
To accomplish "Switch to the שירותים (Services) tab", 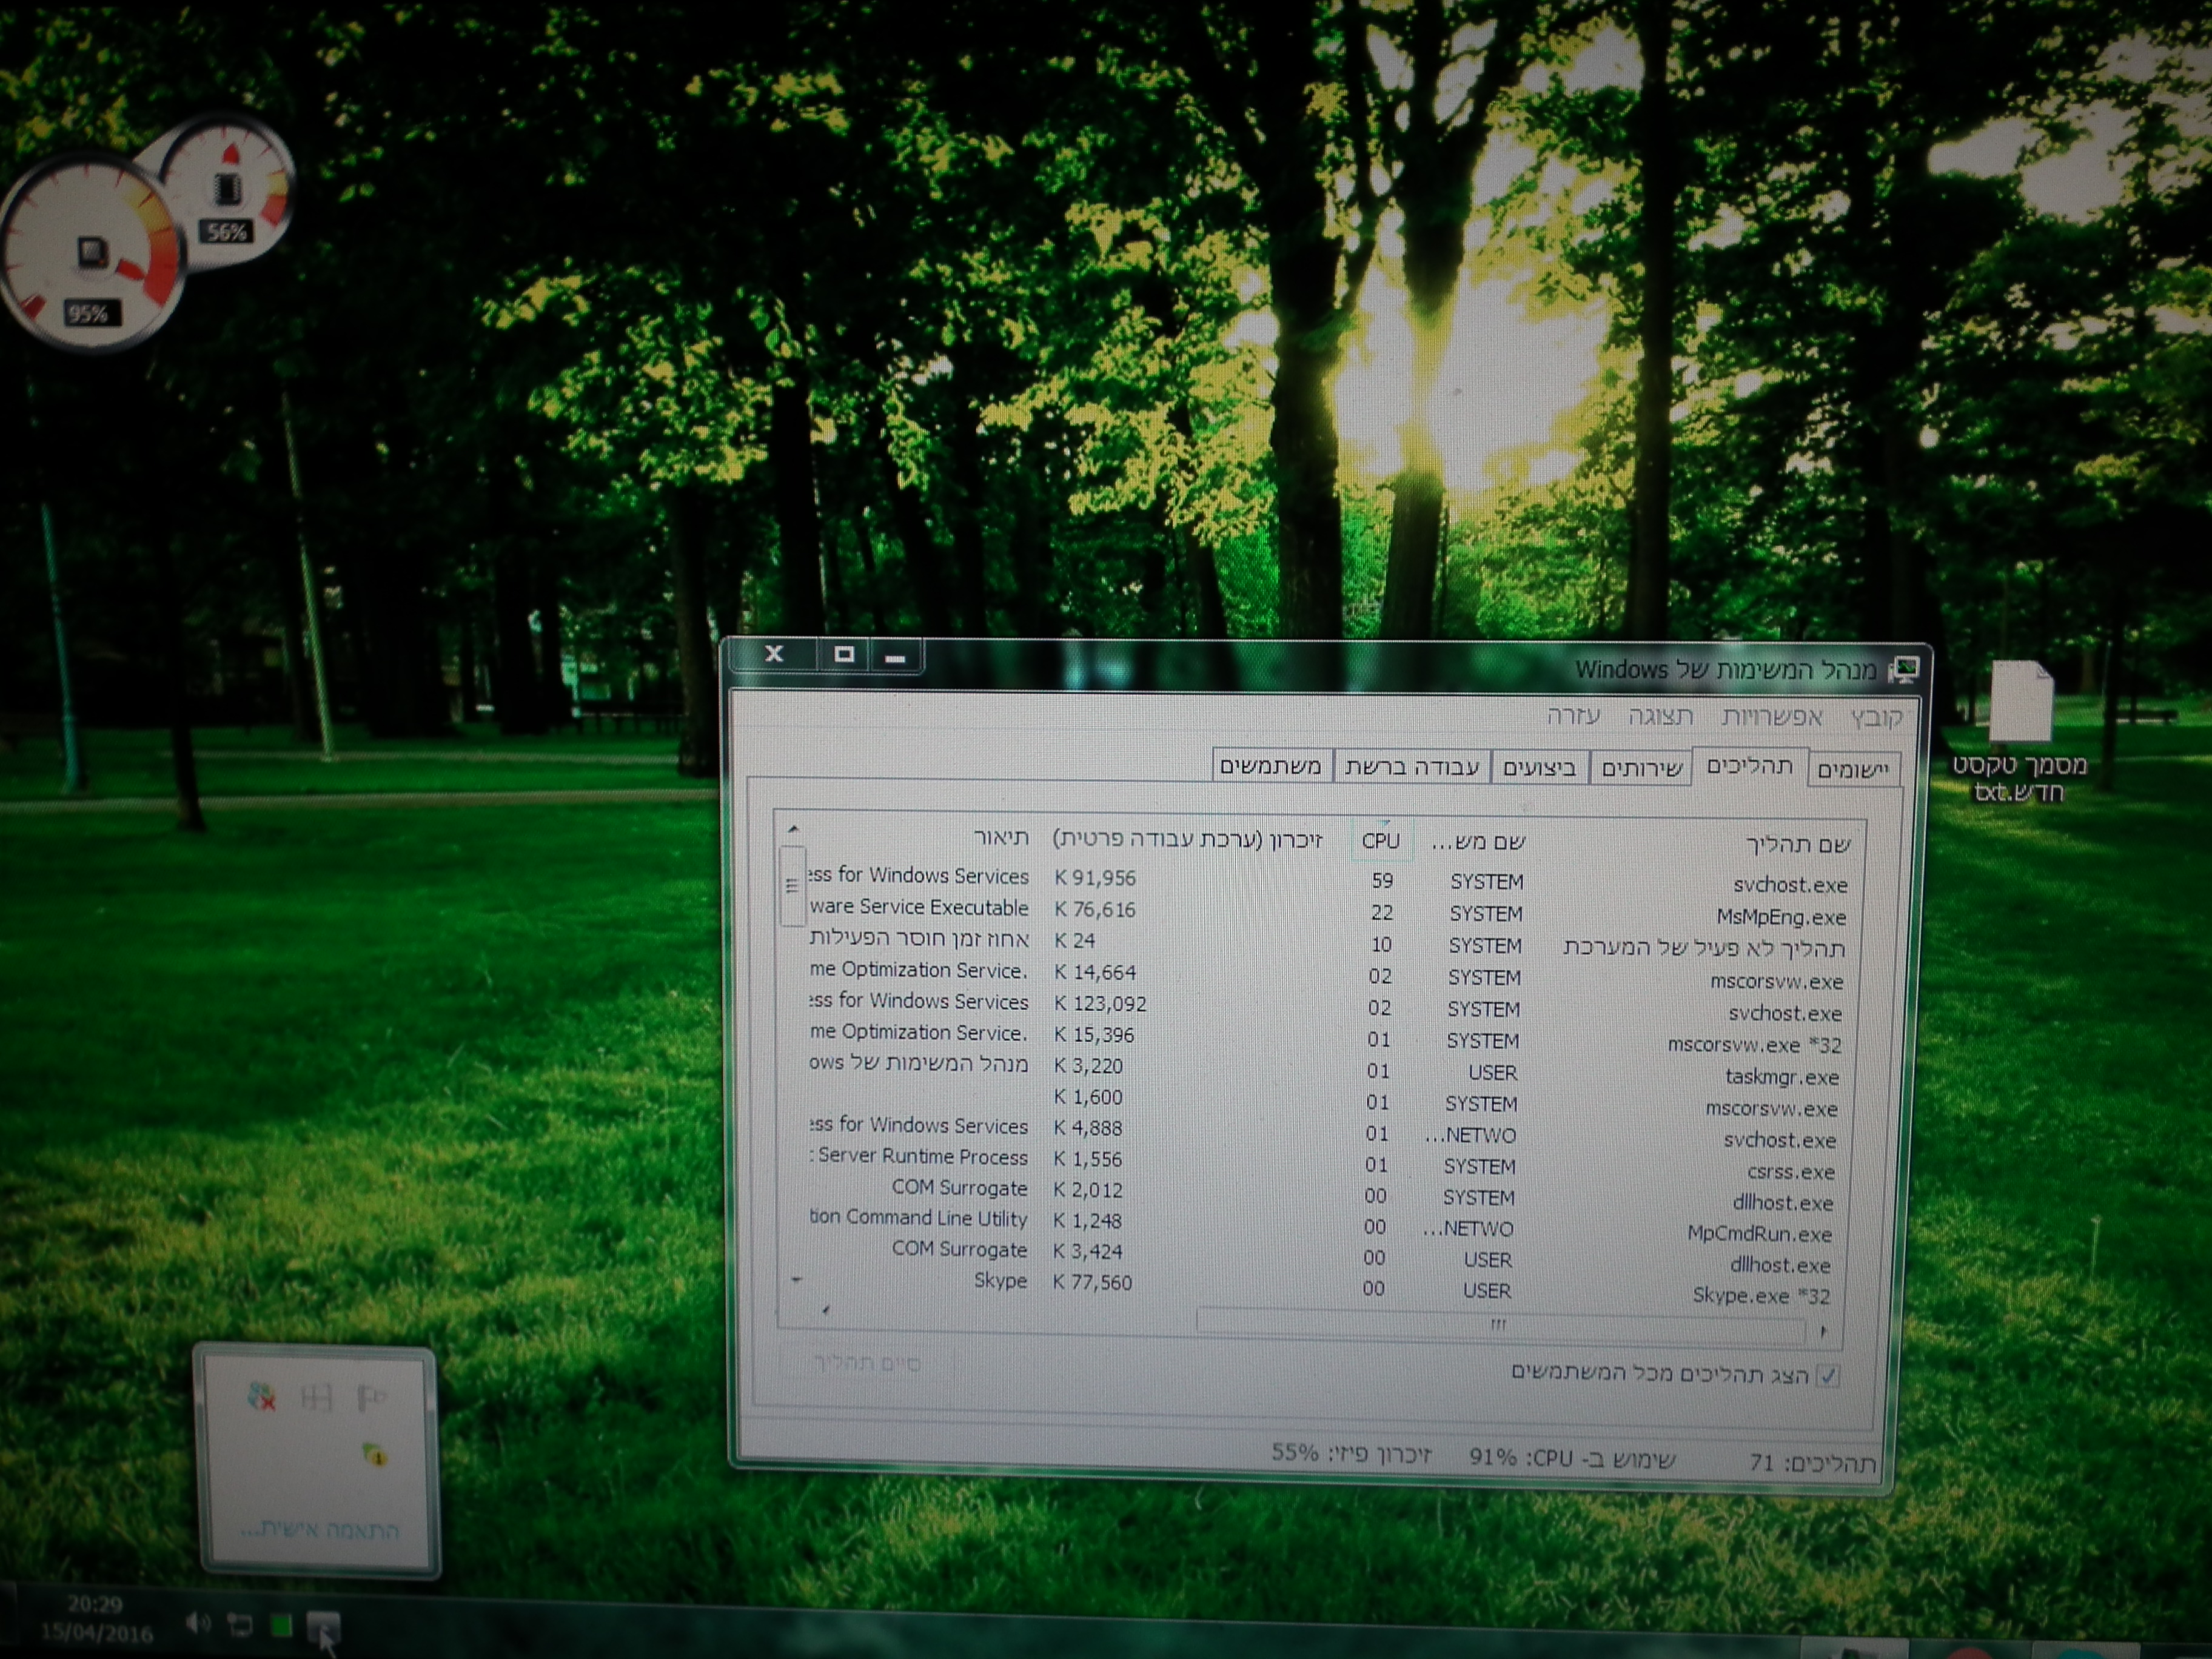I will (1642, 768).
